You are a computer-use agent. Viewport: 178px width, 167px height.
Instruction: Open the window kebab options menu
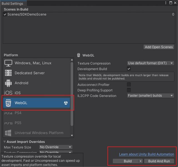166,3
